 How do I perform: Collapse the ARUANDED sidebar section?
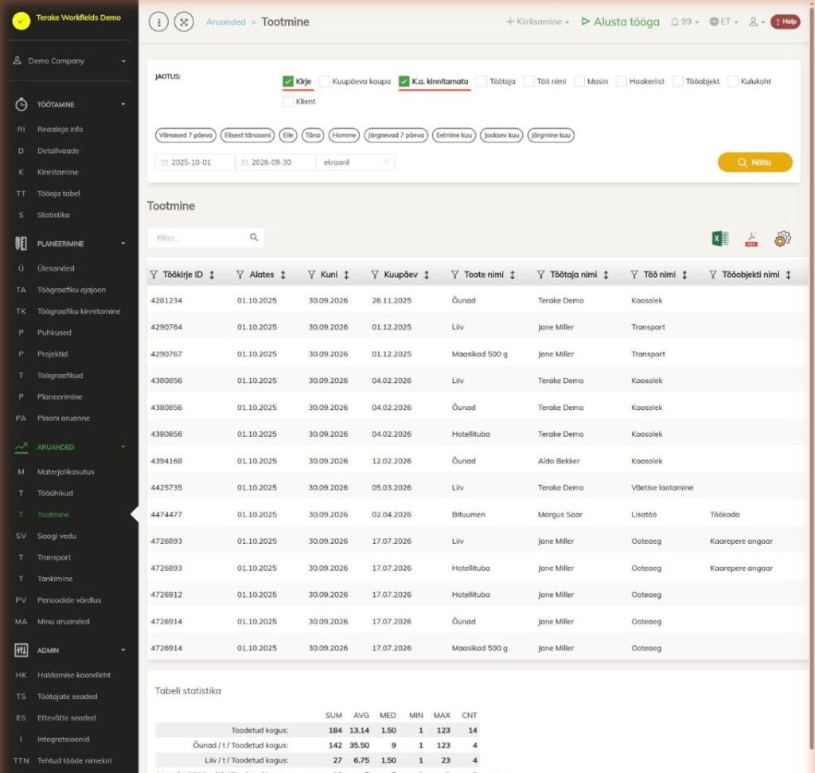pos(70,447)
